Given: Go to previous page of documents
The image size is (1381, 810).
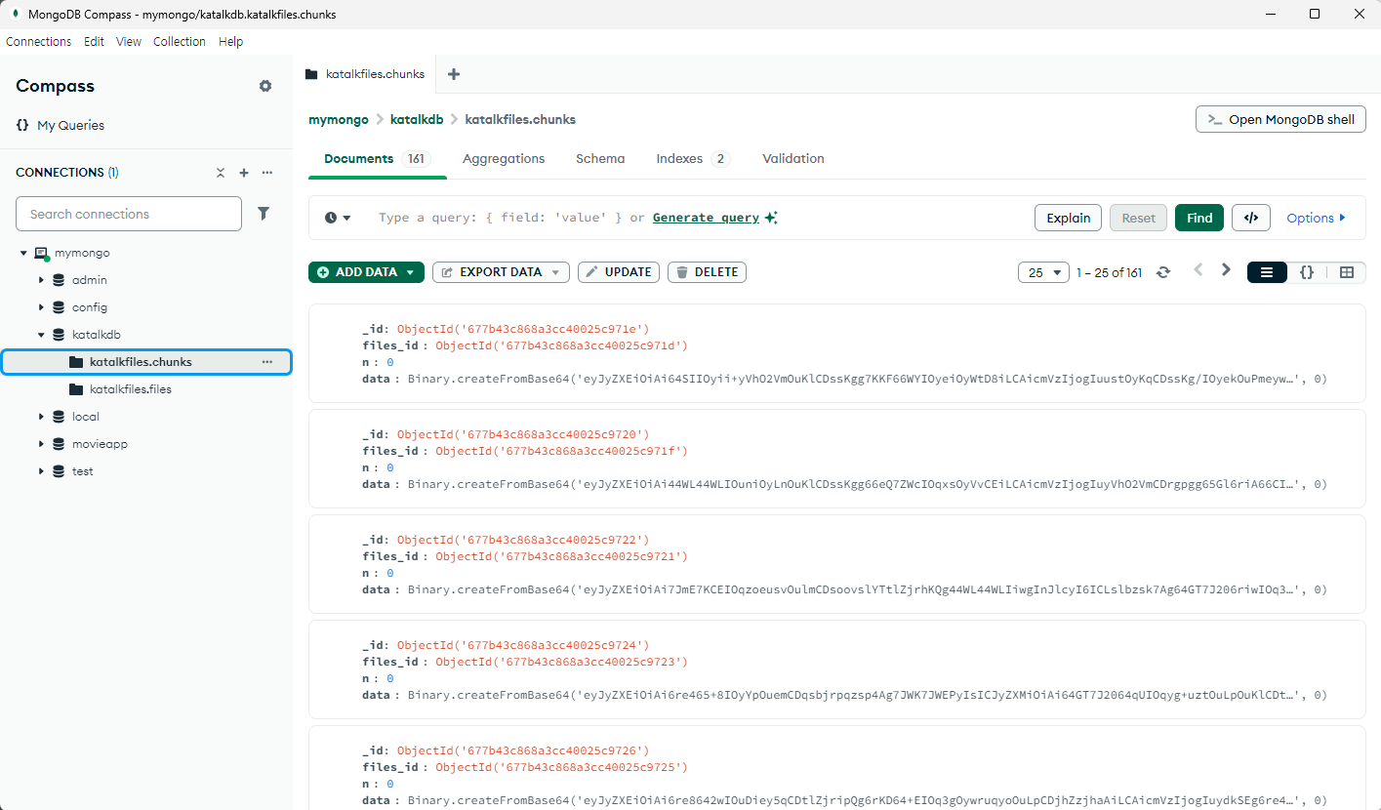Looking at the screenshot, I should [x=1198, y=270].
